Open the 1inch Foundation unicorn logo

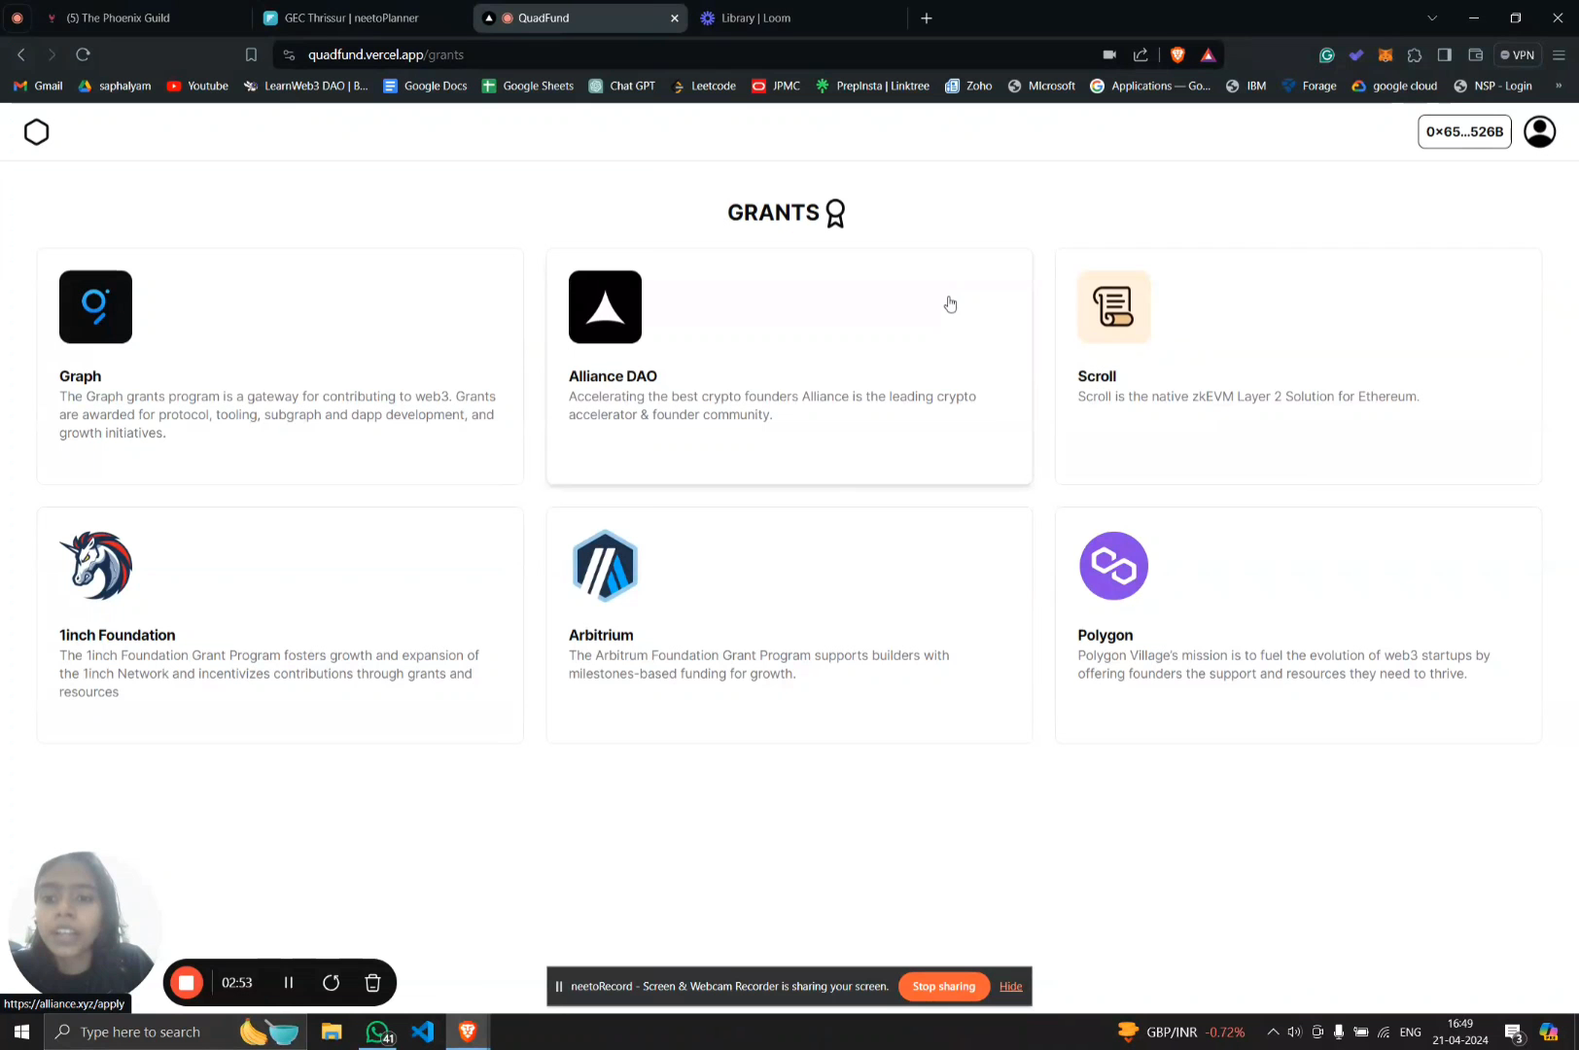95,566
